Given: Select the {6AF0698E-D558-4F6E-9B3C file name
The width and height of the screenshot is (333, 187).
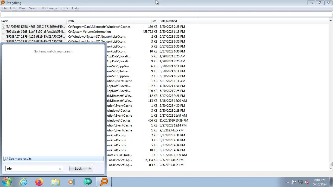Looking at the screenshot, I should (35, 27).
